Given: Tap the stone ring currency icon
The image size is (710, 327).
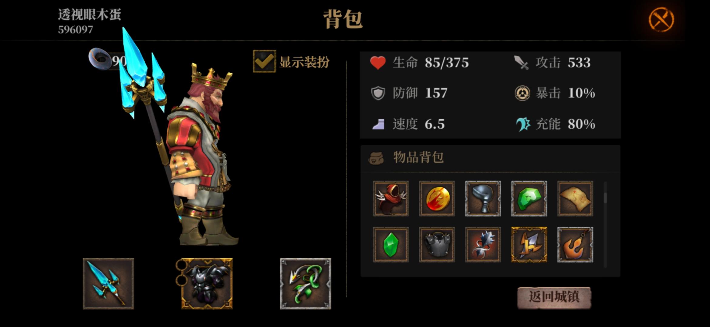Looking at the screenshot, I should (100, 58).
